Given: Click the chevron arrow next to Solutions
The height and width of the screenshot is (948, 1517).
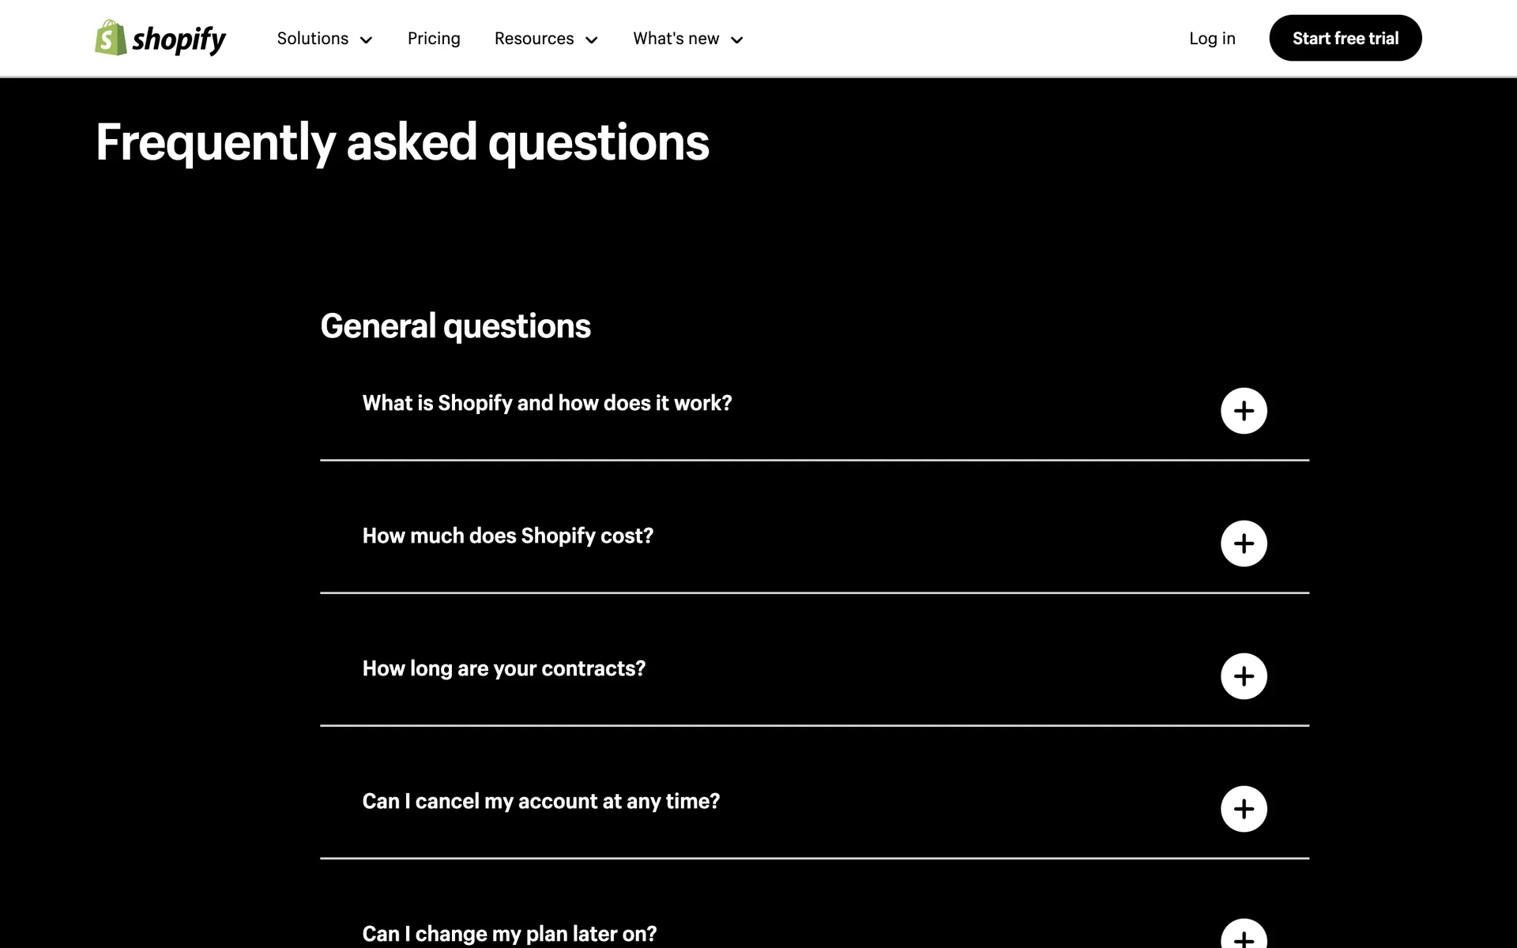Looking at the screenshot, I should click(x=366, y=40).
